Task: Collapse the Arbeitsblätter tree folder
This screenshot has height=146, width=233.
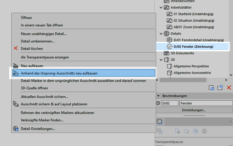Action: click(161, 7)
